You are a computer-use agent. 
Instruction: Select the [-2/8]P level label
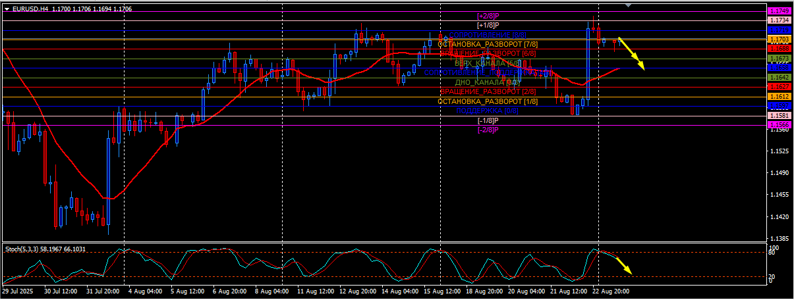[x=488, y=130]
